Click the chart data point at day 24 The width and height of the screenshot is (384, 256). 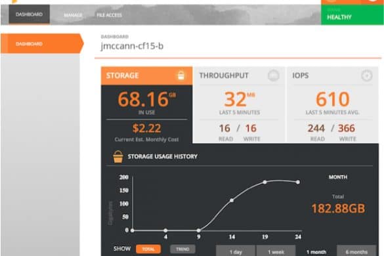click(x=298, y=182)
